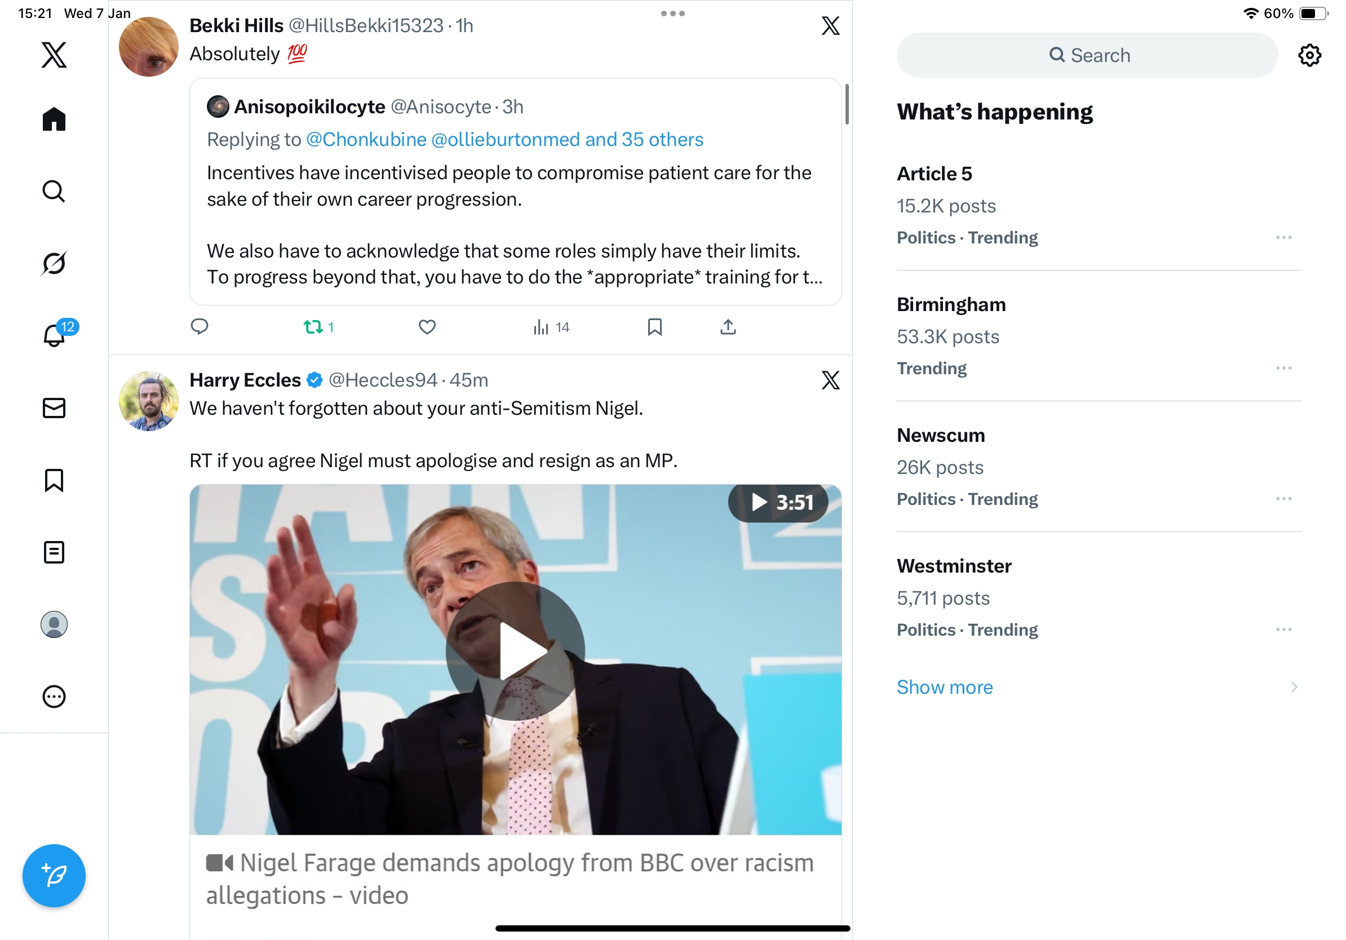Open the Grok icon in sidebar

point(54,263)
